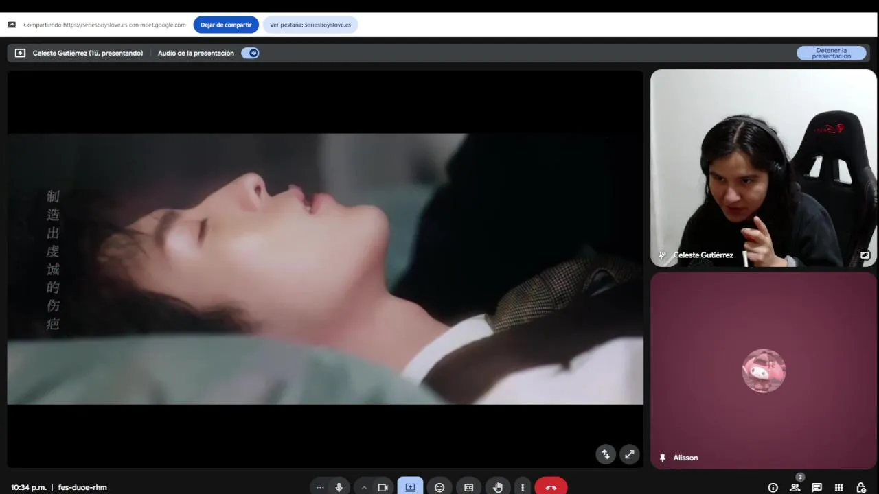This screenshot has height=494, width=879.
Task: Open meeting details info icon
Action: (x=773, y=487)
